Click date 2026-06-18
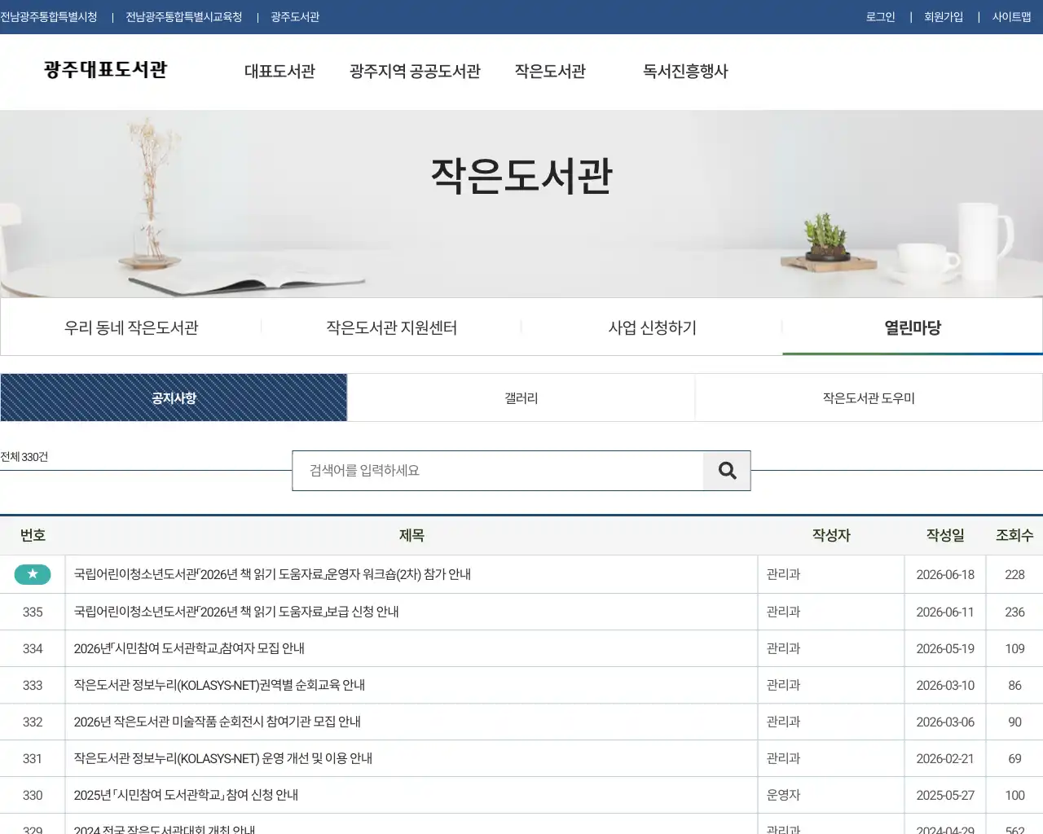 click(x=945, y=574)
